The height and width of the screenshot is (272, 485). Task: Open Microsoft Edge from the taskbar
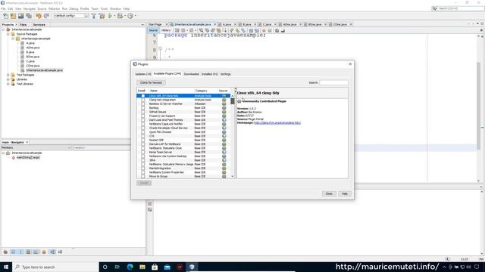pos(130,267)
